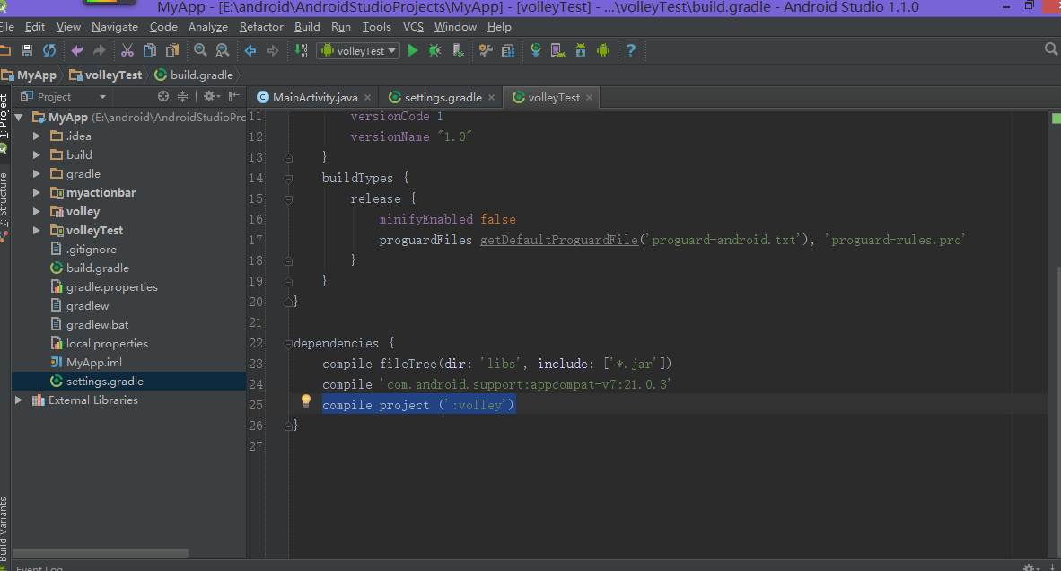
Task: Click the Save All toolbar icon
Action: coord(27,51)
